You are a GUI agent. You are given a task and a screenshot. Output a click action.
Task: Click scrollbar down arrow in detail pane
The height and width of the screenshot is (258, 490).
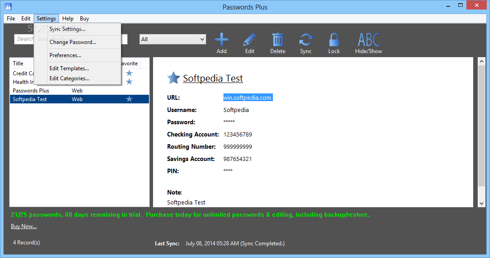tap(481, 204)
